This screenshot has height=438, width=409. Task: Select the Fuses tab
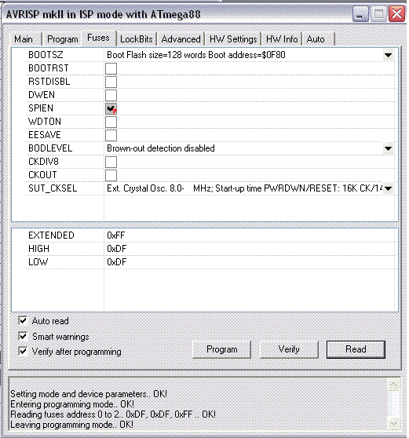(98, 38)
